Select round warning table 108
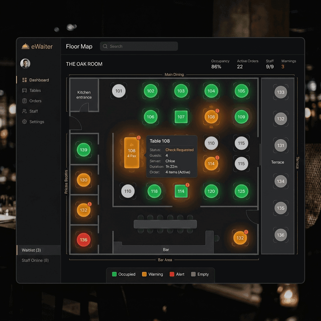The width and height of the screenshot is (321, 321). pos(211,117)
